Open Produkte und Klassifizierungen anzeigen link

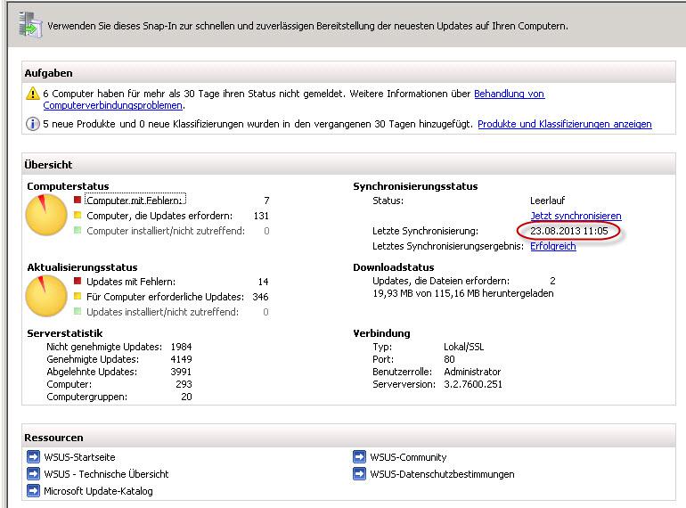click(x=564, y=124)
